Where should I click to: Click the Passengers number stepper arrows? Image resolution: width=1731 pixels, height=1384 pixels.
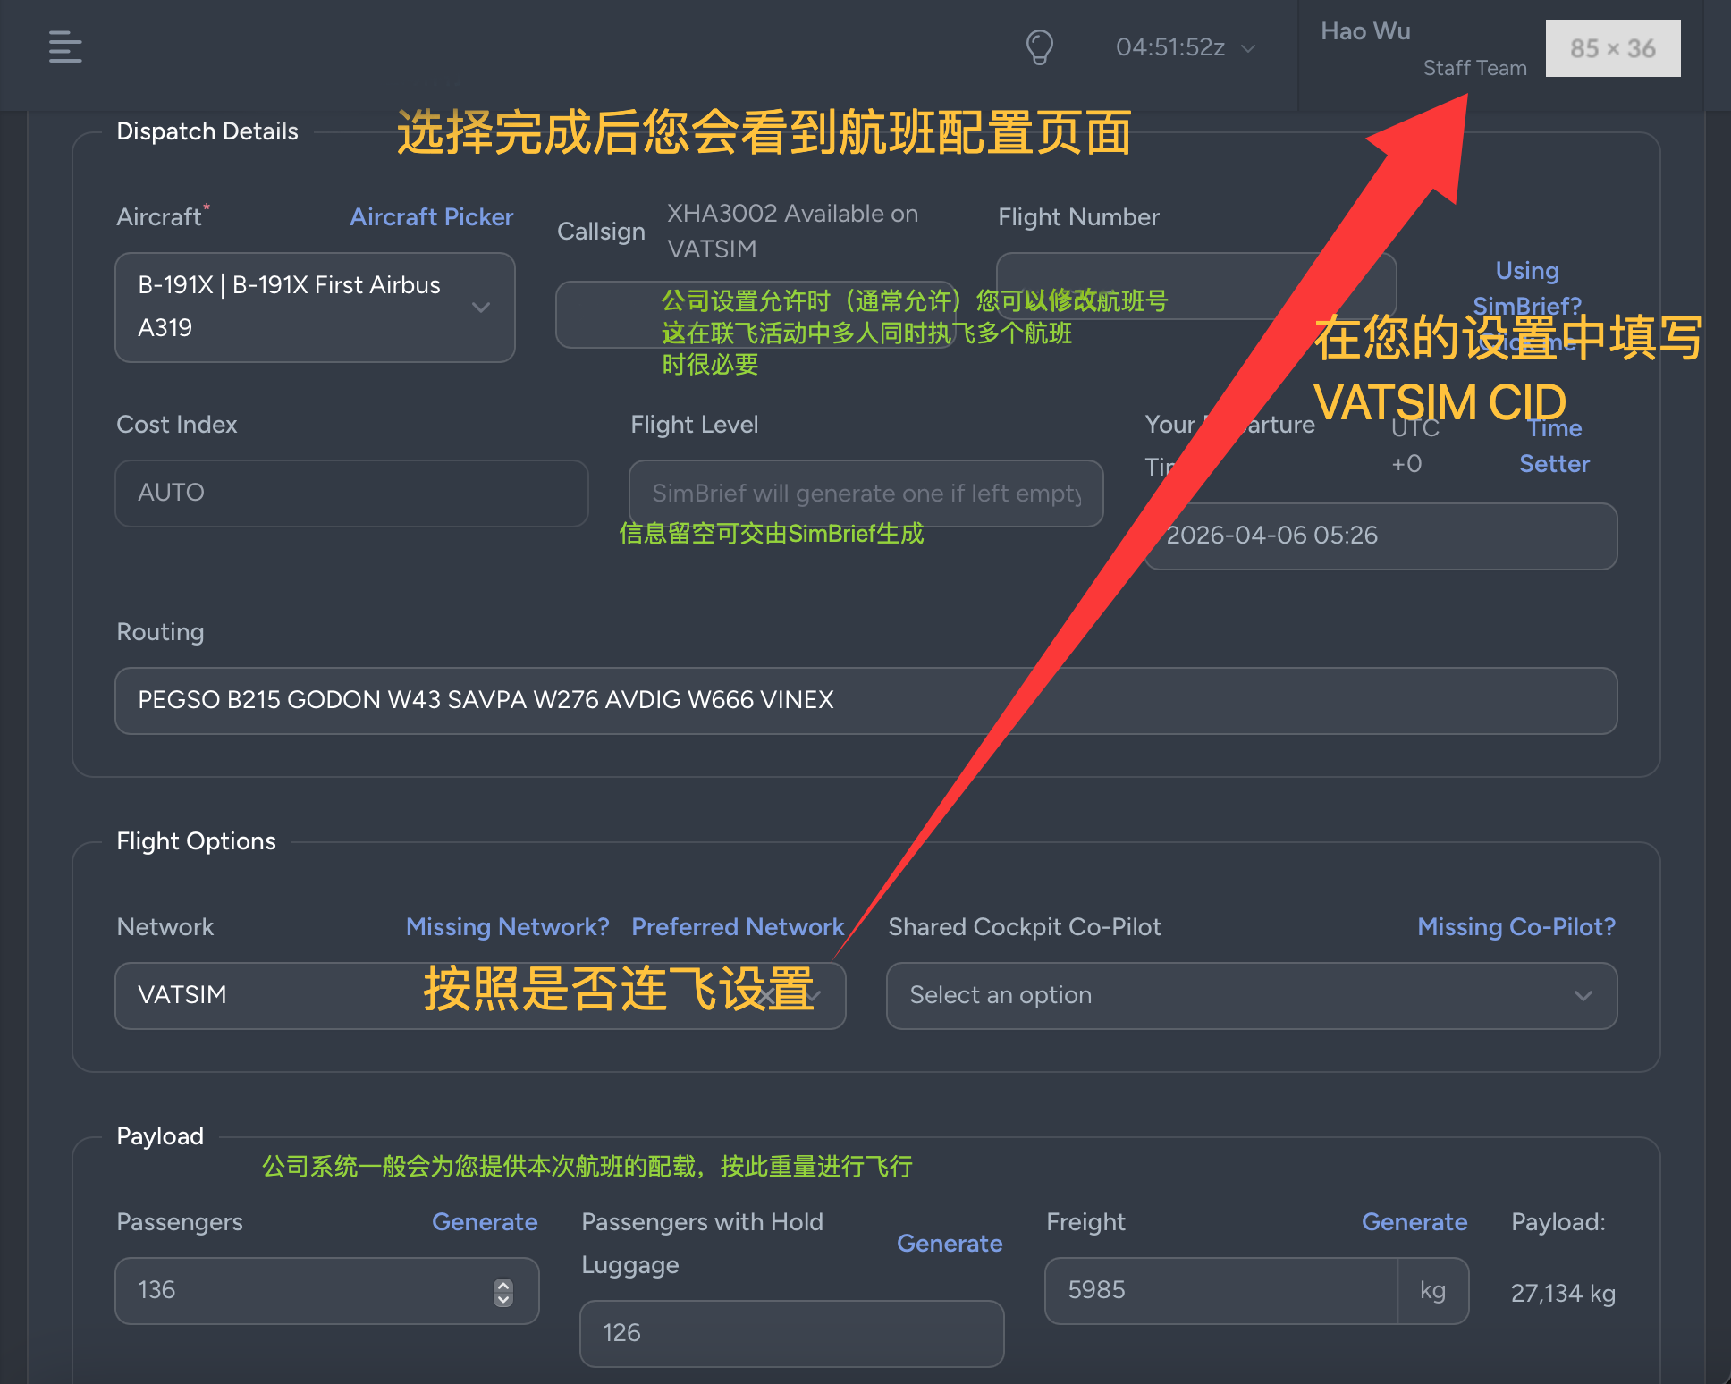[x=503, y=1291]
